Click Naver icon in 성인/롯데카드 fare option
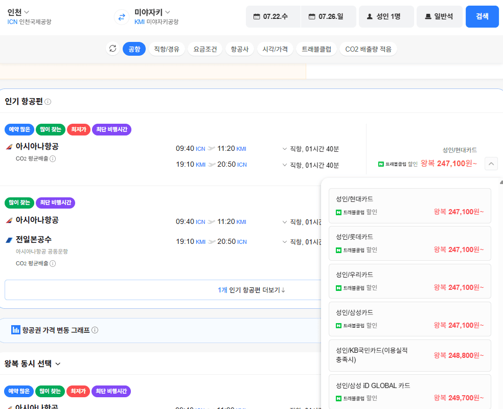This screenshot has height=409, width=503. (338, 250)
